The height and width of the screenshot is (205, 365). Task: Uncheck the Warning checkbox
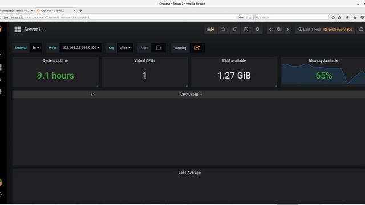pyautogui.click(x=197, y=48)
